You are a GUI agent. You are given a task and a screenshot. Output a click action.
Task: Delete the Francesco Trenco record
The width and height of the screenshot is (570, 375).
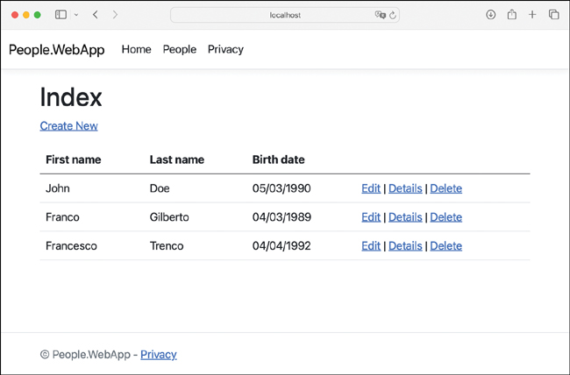click(445, 246)
